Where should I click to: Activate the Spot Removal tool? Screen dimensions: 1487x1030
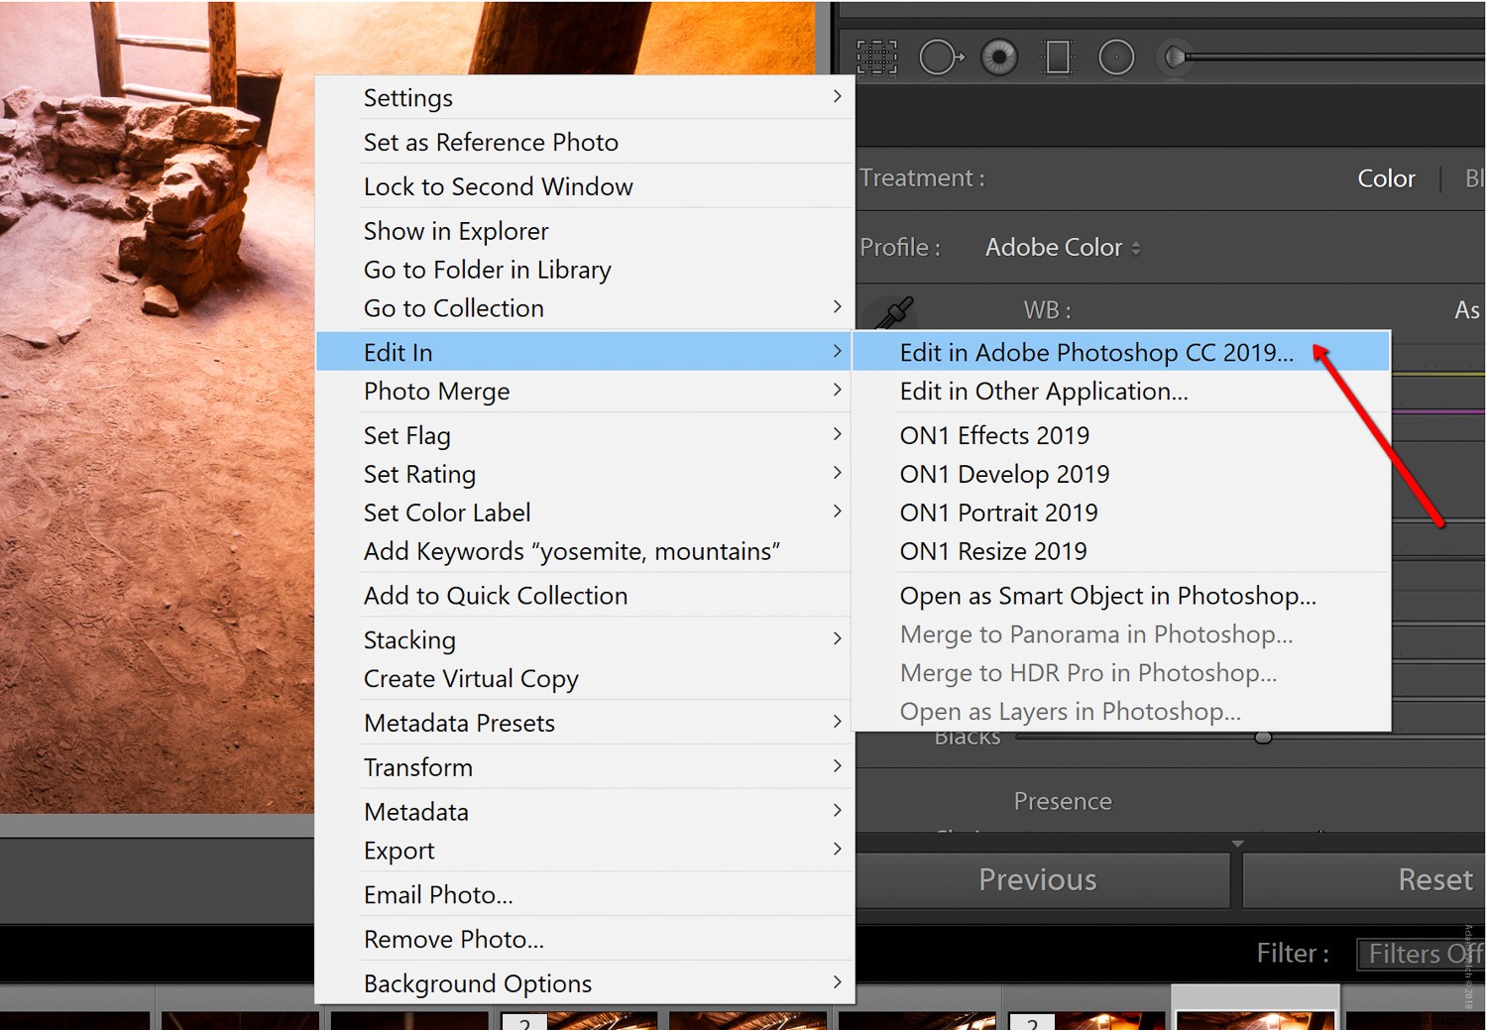coord(940,57)
